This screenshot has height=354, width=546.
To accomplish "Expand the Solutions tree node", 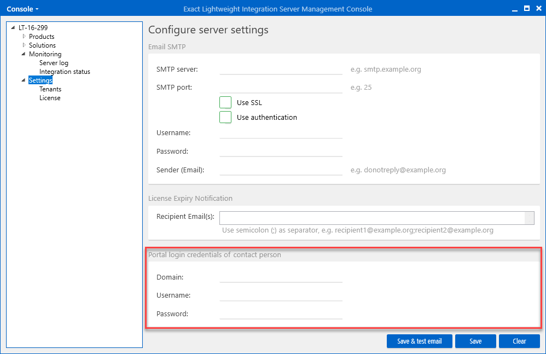I will click(24, 45).
